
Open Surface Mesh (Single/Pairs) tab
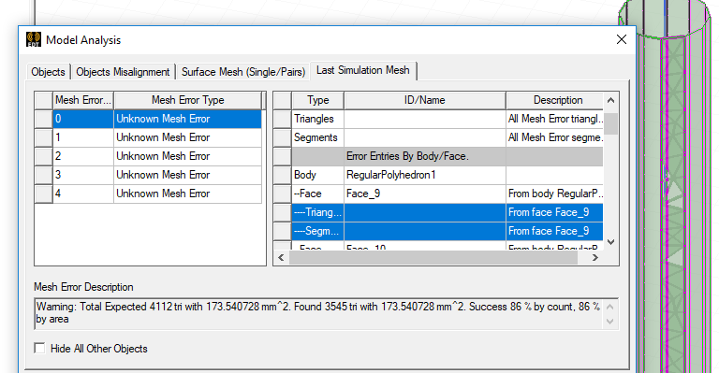point(243,72)
